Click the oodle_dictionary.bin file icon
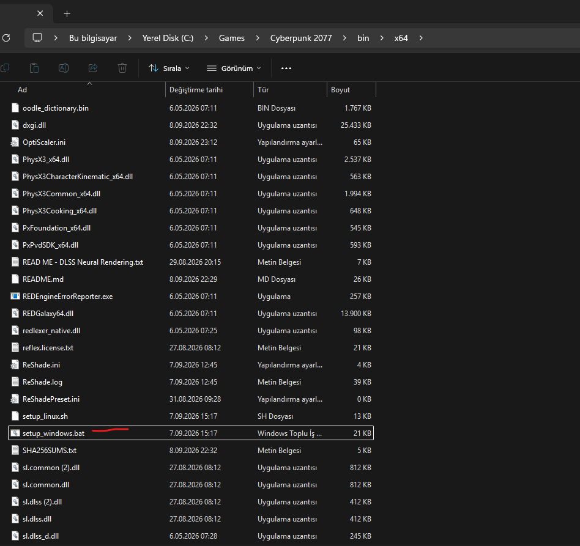This screenshot has height=546, width=580. pos(15,108)
